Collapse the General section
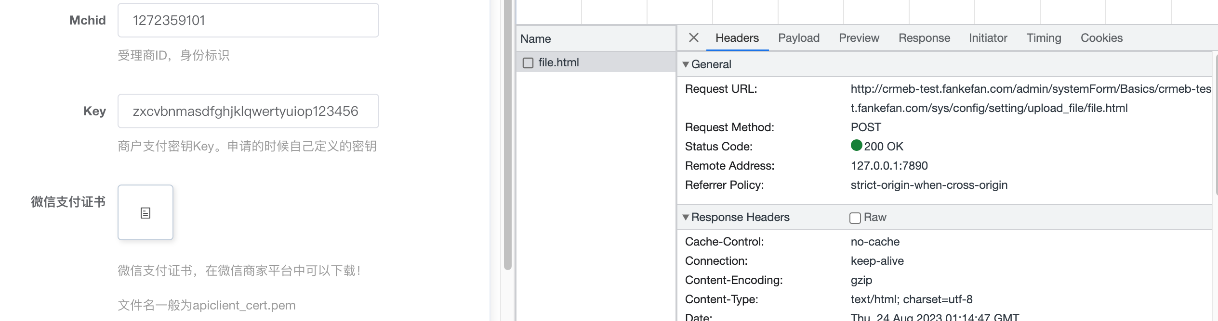The image size is (1218, 321). pos(686,64)
